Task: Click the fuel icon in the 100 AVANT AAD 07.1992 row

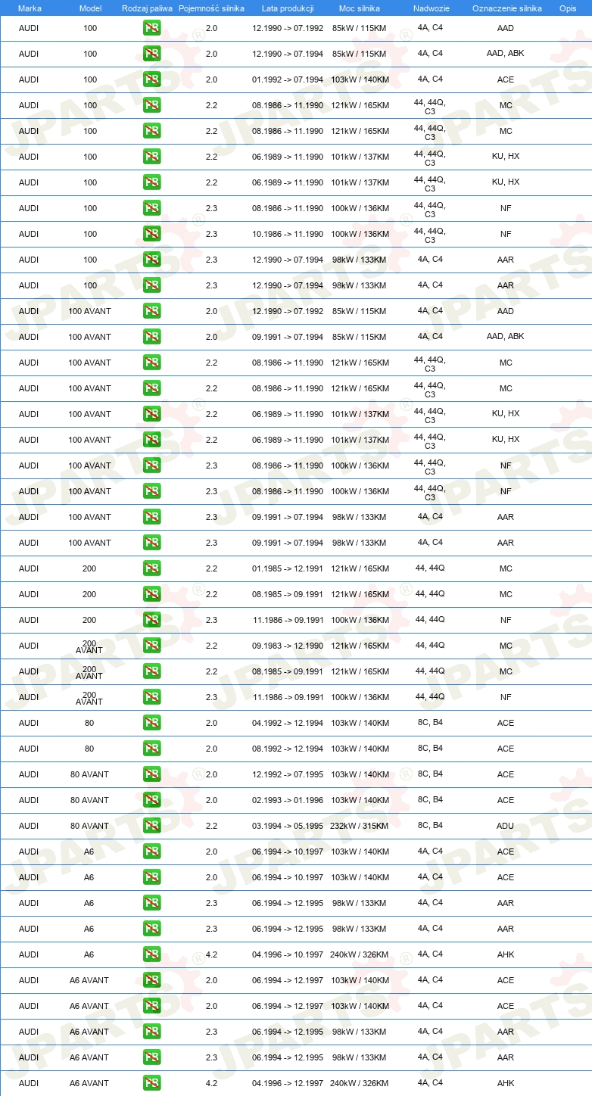Action: pyautogui.click(x=151, y=311)
